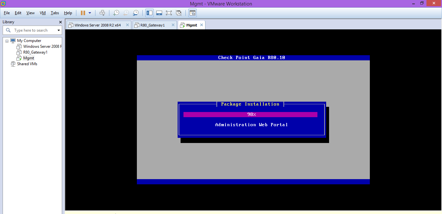Enter full screen mode icon
Image resolution: width=442 pixels, height=214 pixels.
(x=169, y=13)
